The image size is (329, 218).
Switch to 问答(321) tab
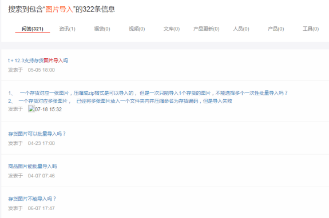tap(32, 29)
